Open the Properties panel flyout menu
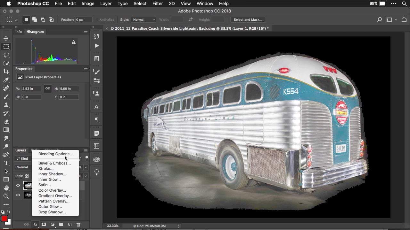410x230 pixels. pos(86,69)
